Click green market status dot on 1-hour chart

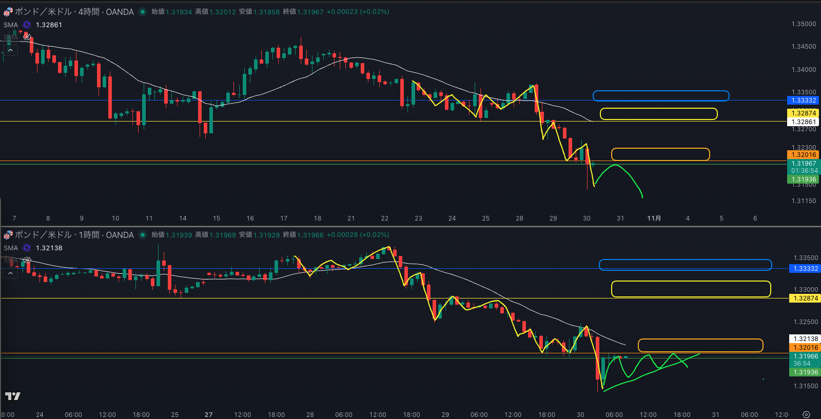143,235
